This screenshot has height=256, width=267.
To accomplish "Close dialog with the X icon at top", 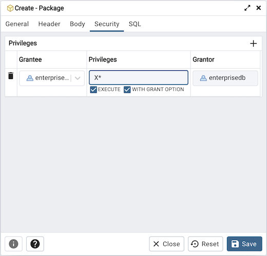I will (x=258, y=8).
